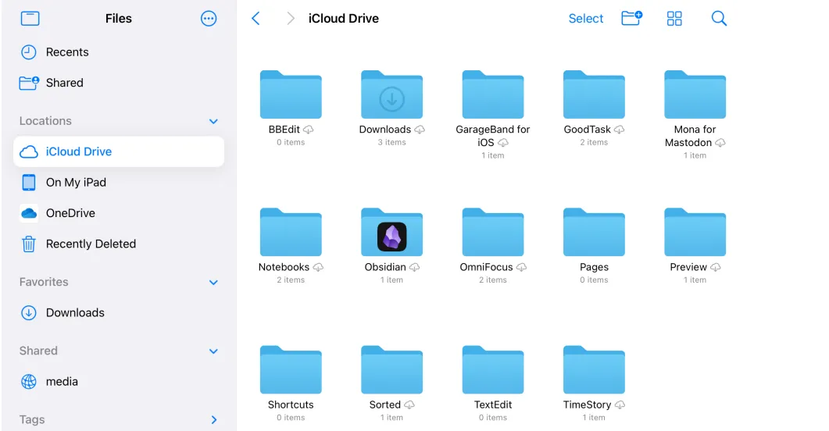Open the Obsidian folder

pos(391,233)
